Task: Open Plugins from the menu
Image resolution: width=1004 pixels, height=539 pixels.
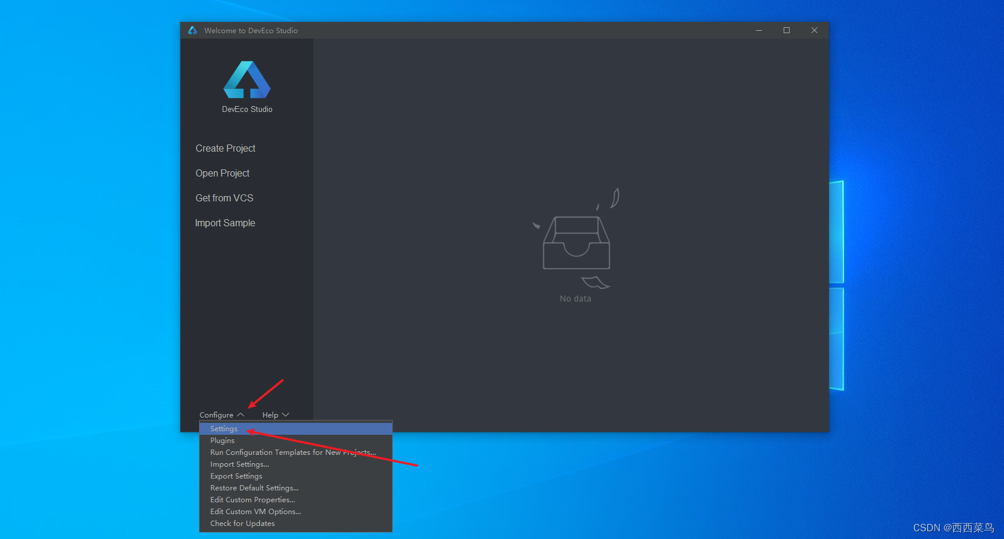Action: [296, 441]
